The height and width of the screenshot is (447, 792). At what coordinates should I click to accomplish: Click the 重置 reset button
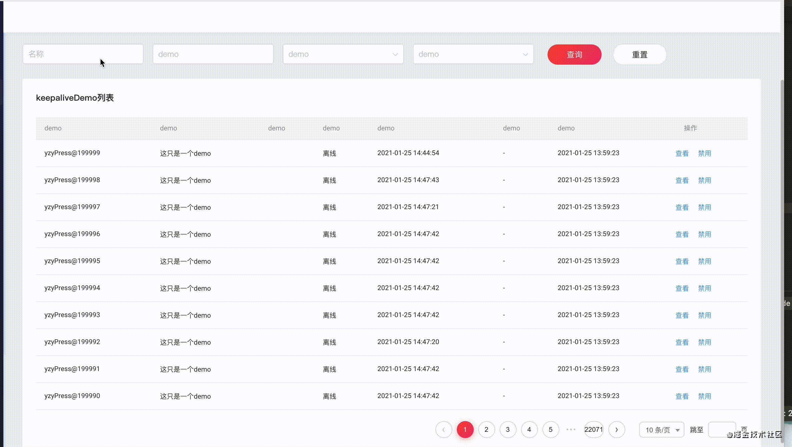640,55
